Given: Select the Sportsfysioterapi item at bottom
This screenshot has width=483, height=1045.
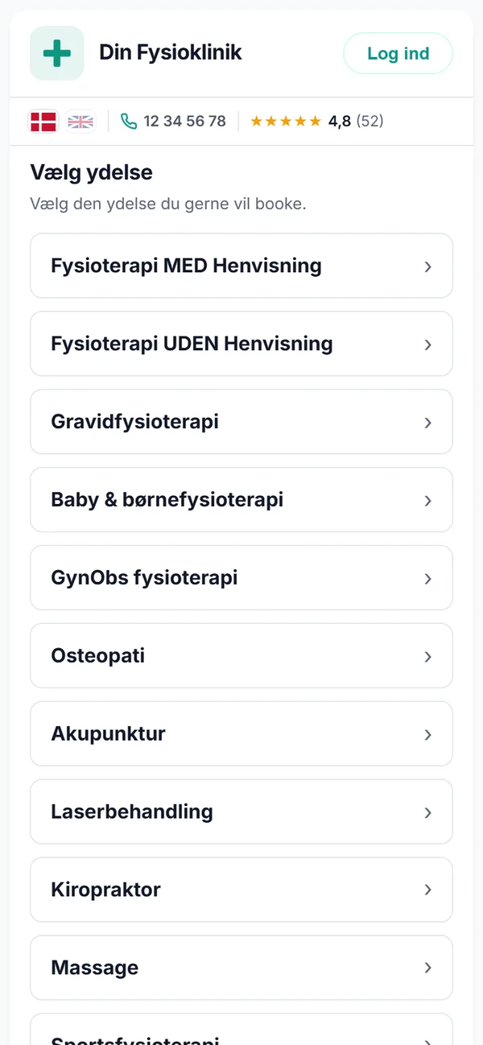Looking at the screenshot, I should click(242, 1030).
